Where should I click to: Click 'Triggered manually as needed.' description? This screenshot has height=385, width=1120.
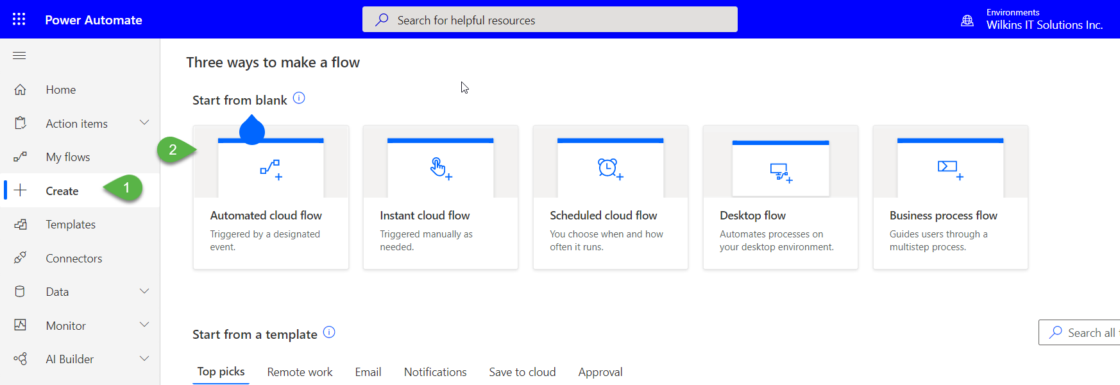426,241
